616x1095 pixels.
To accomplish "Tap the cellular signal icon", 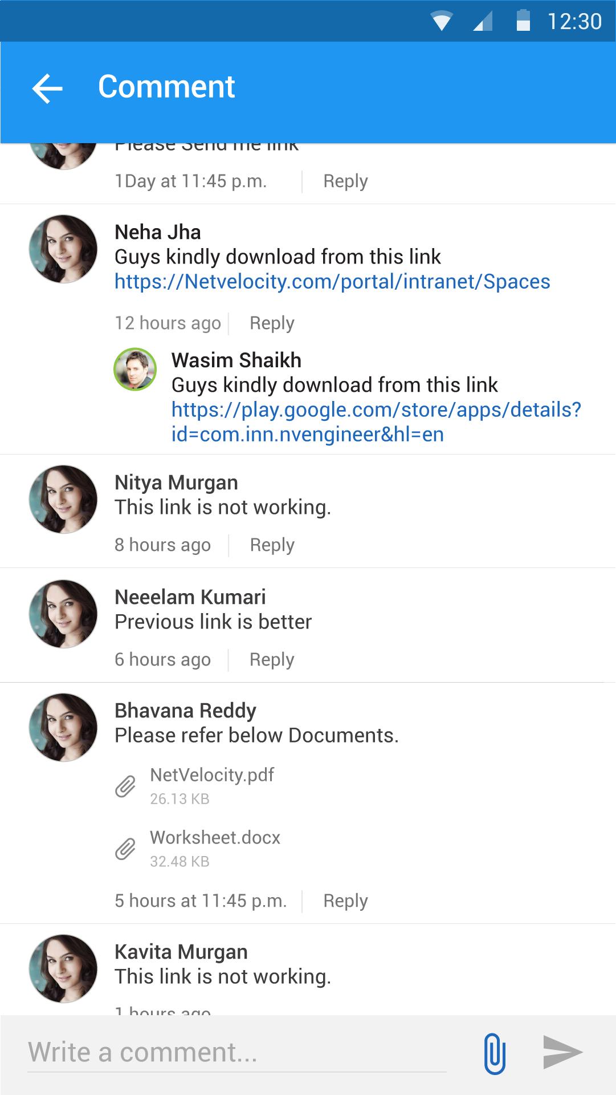I will click(x=483, y=22).
